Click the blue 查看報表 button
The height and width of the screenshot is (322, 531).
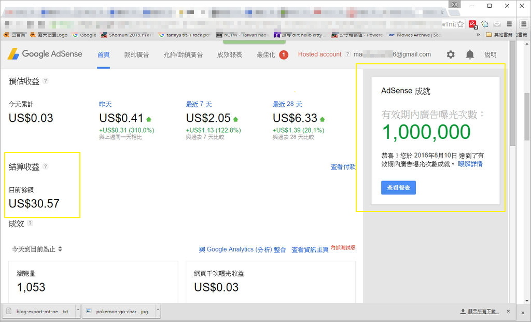(399, 188)
